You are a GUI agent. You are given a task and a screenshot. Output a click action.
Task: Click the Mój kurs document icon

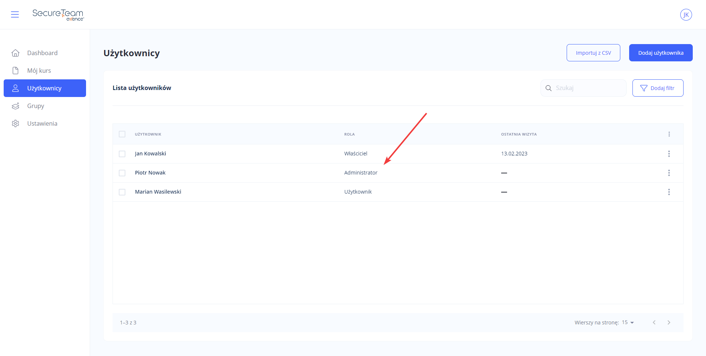click(15, 71)
